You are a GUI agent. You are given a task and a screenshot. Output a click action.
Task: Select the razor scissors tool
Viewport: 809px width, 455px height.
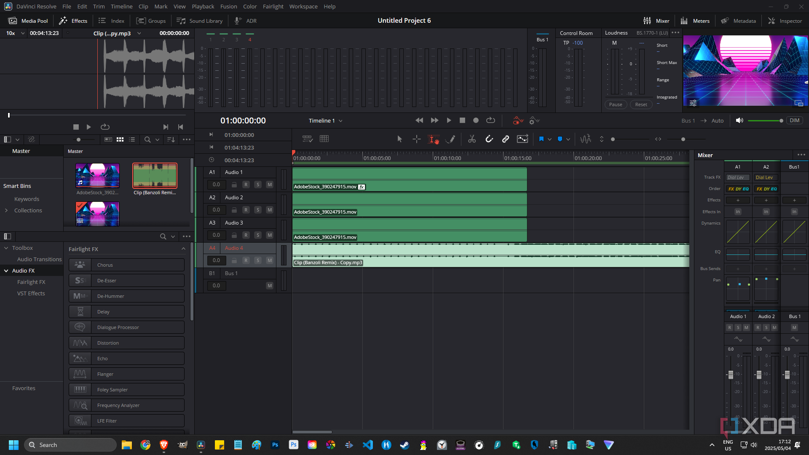(x=472, y=139)
